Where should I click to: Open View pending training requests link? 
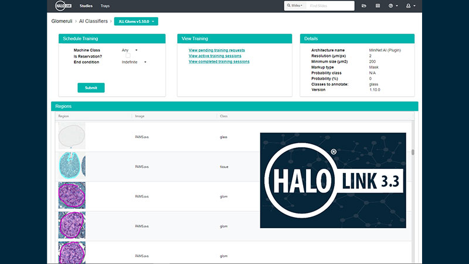216,50
